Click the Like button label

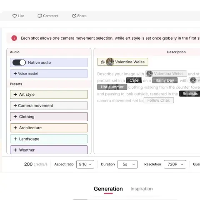[x=21, y=16]
